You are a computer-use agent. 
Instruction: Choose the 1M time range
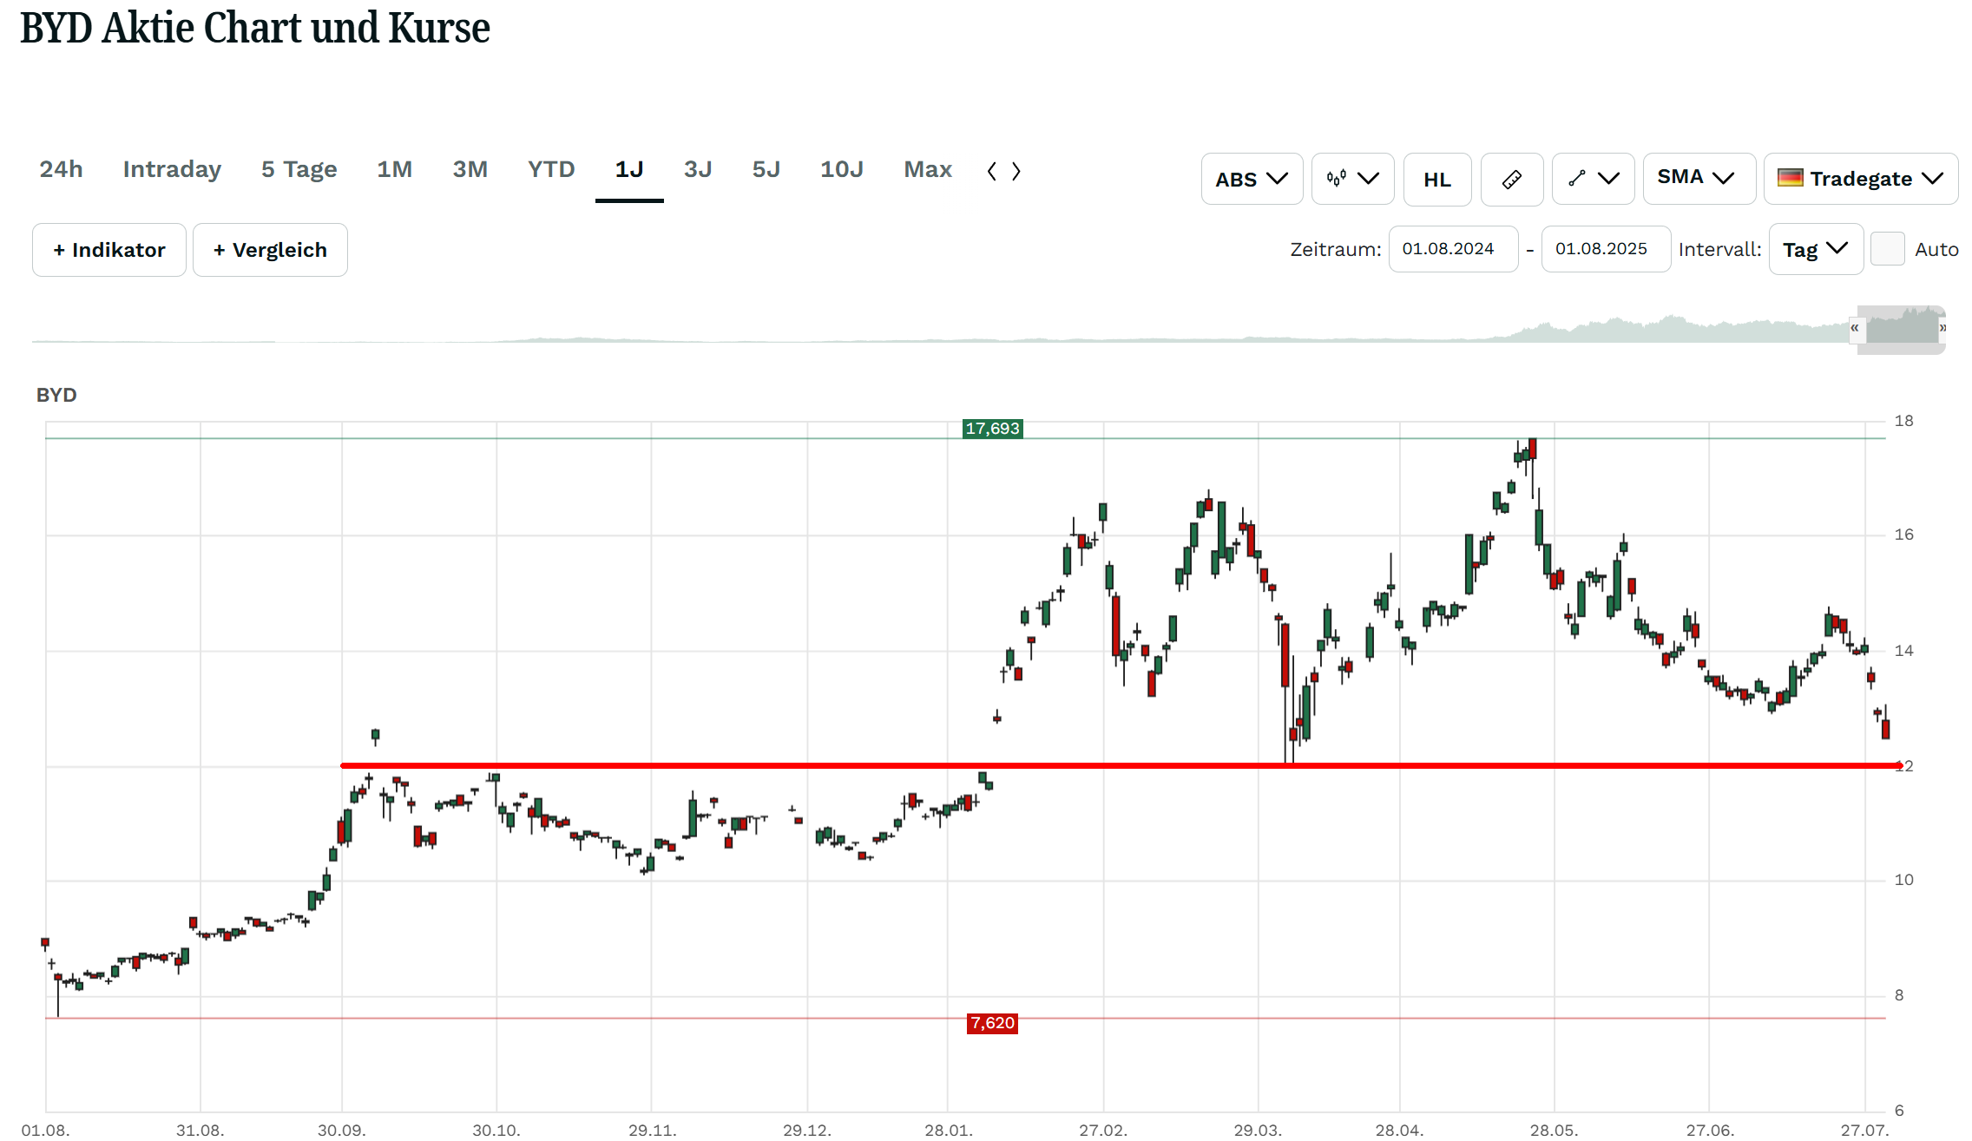click(394, 169)
